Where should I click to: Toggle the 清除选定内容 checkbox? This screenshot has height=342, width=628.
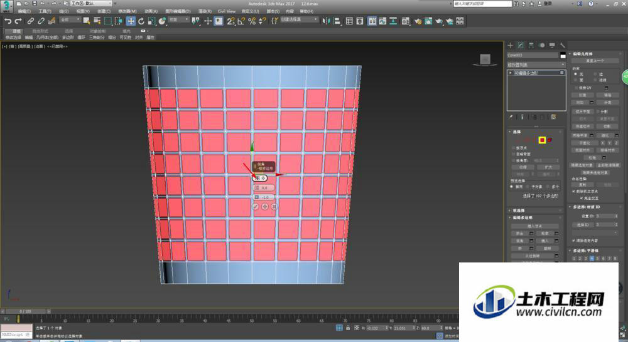574,241
